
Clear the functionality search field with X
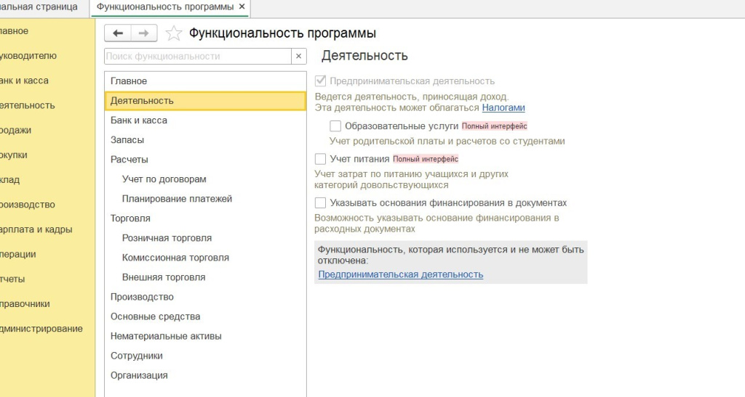click(298, 57)
